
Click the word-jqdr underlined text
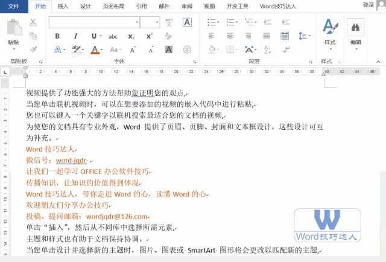[x=71, y=161]
